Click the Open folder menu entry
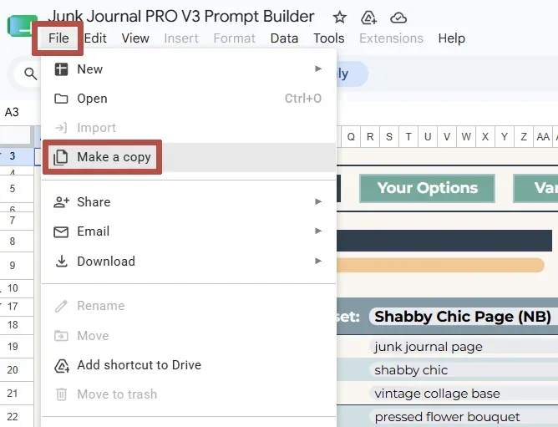 pos(189,99)
